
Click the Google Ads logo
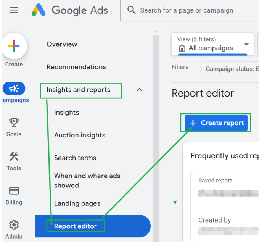pyautogui.click(x=70, y=10)
